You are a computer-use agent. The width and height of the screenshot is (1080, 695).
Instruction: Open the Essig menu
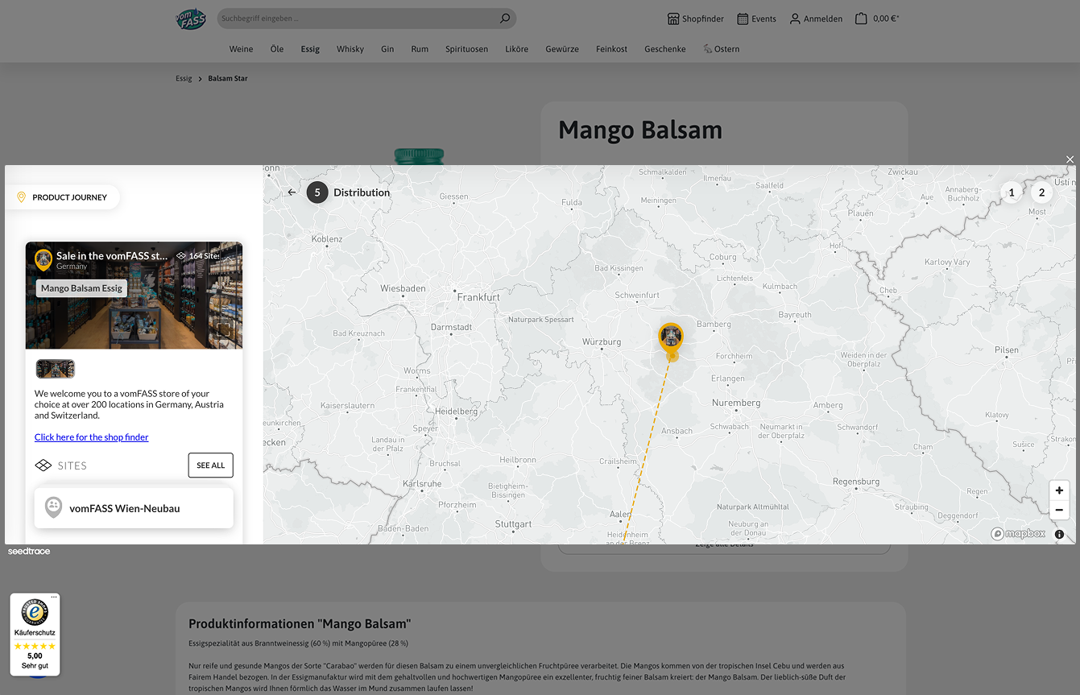point(310,49)
